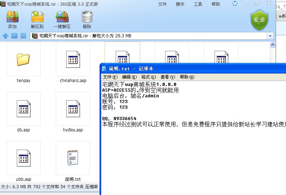The height and width of the screenshot is (195, 286).
Task: Click the status bar size info text
Action: point(49,186)
